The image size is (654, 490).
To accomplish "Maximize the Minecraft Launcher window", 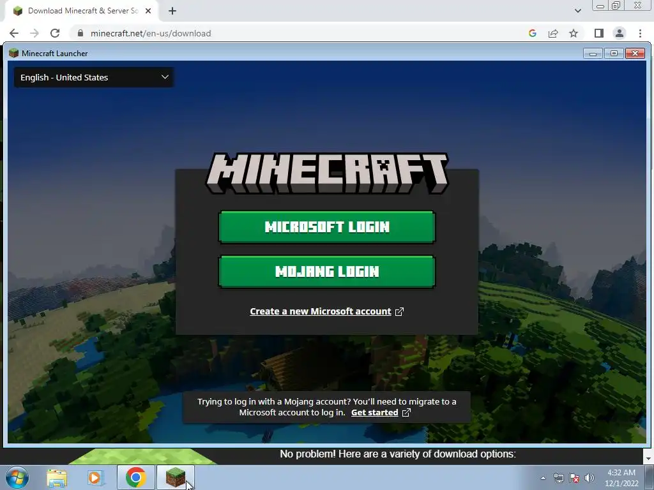I will tap(614, 54).
